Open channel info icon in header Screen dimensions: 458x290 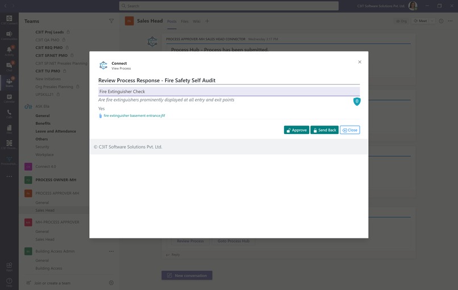(x=441, y=21)
